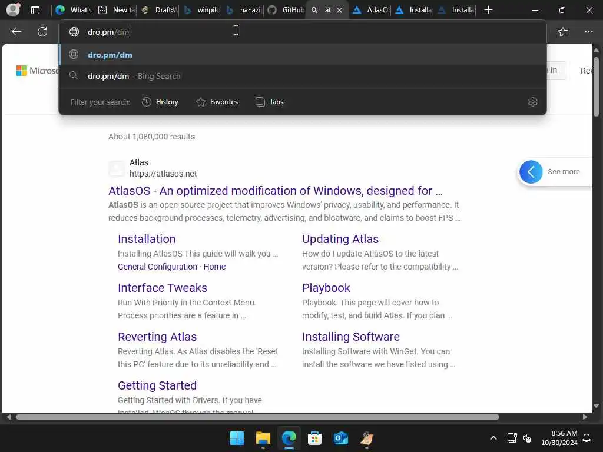The image size is (603, 452).
Task: Switch to the first Installation tab
Action: (413, 10)
